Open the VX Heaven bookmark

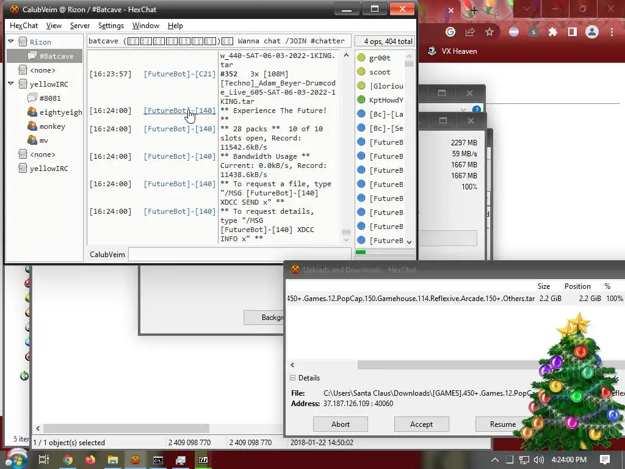click(452, 51)
